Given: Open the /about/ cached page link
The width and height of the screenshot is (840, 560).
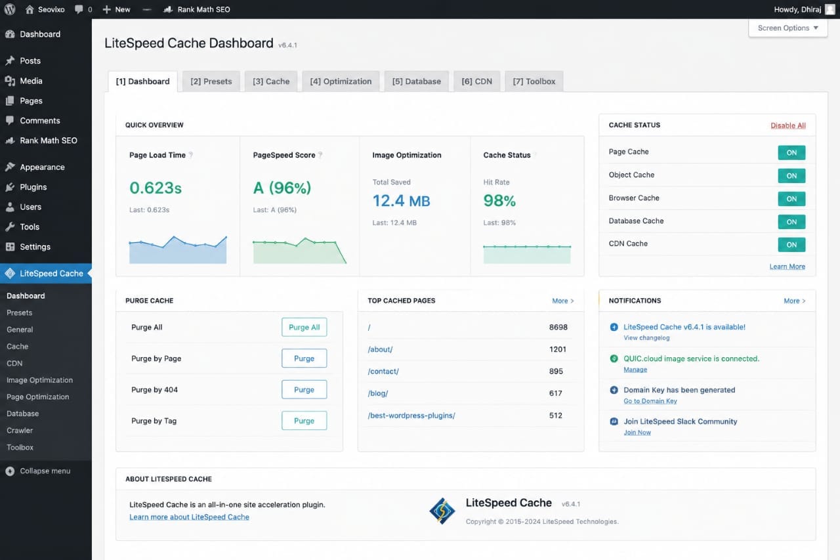Looking at the screenshot, I should tap(380, 349).
